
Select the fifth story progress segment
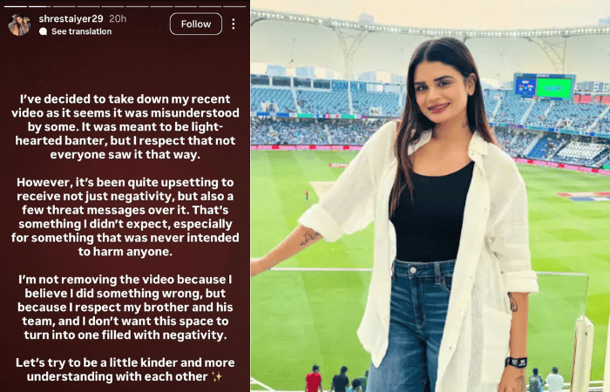click(x=112, y=7)
